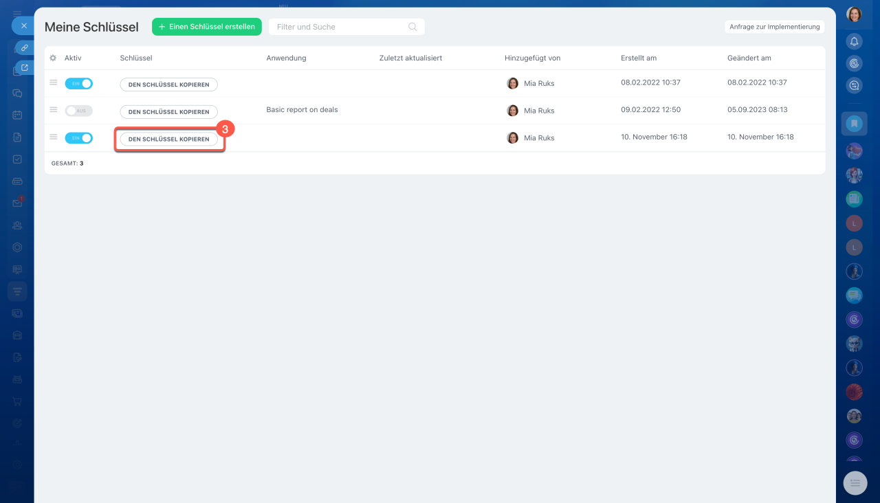Click Einen Schlüssel erstellen button

coord(206,27)
